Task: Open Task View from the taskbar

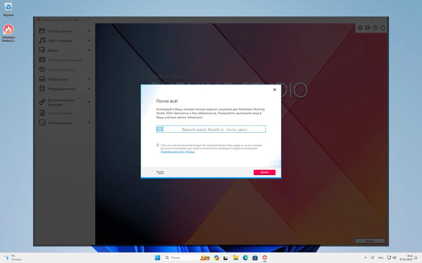Action: coord(226,258)
